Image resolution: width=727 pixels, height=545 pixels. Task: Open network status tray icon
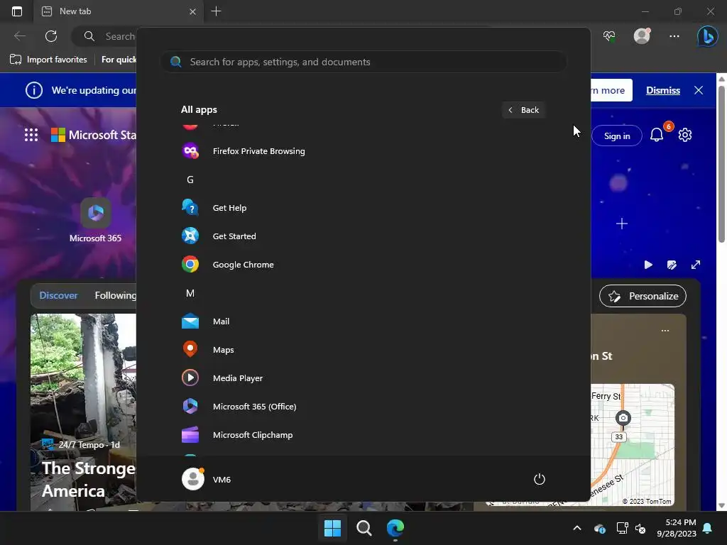(x=622, y=528)
